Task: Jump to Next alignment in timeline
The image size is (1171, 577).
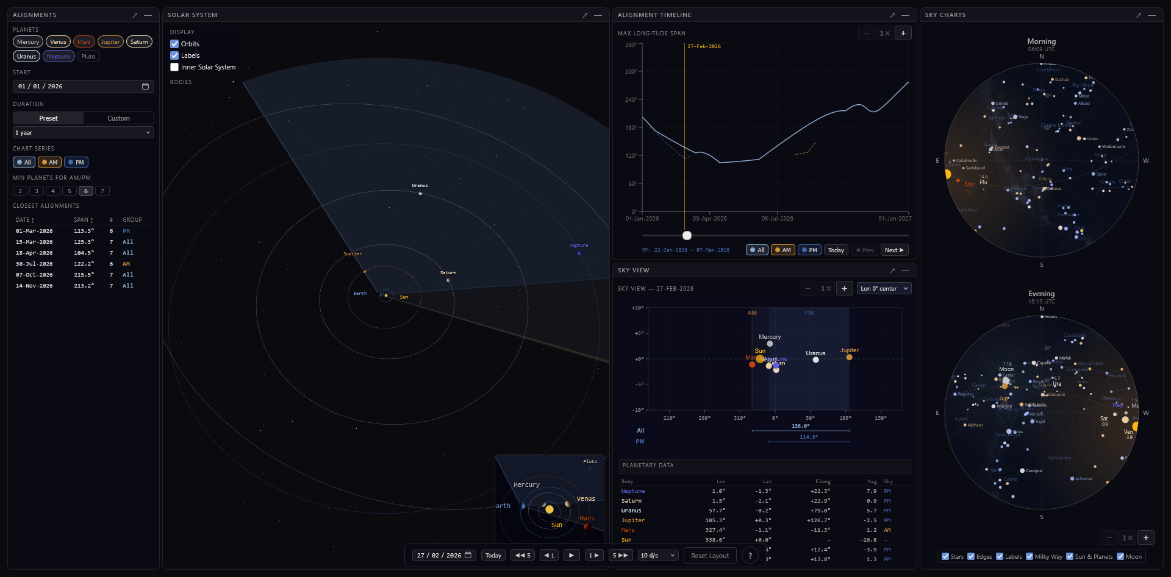Action: [894, 250]
